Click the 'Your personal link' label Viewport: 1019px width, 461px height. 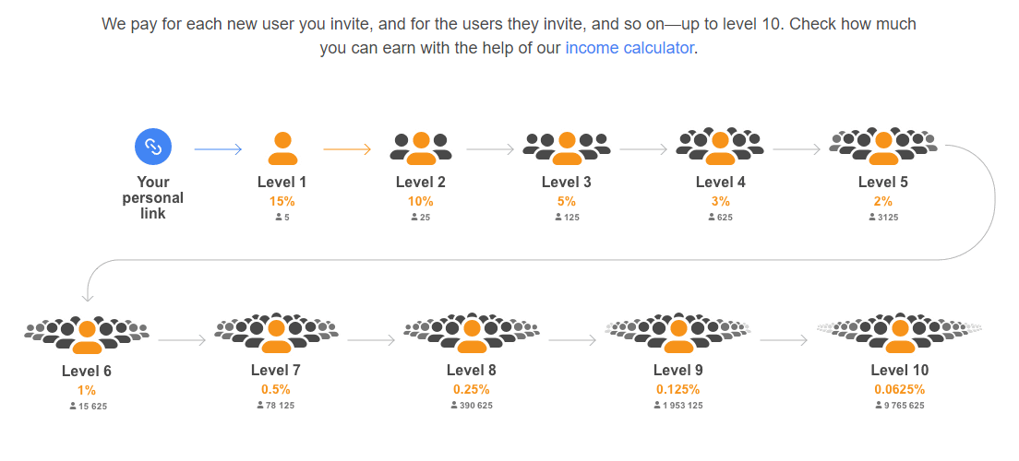coord(152,197)
